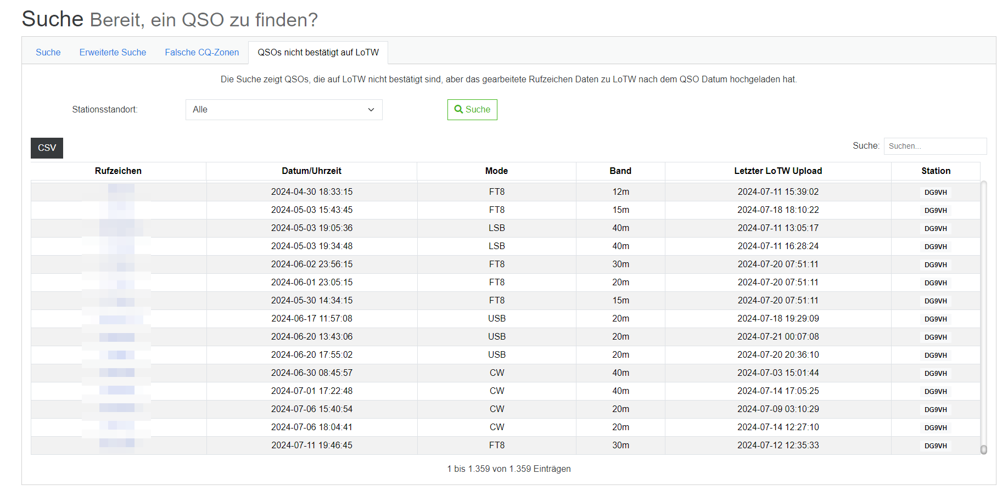The width and height of the screenshot is (1008, 496).
Task: Click the green Suche search button
Action: [472, 110]
